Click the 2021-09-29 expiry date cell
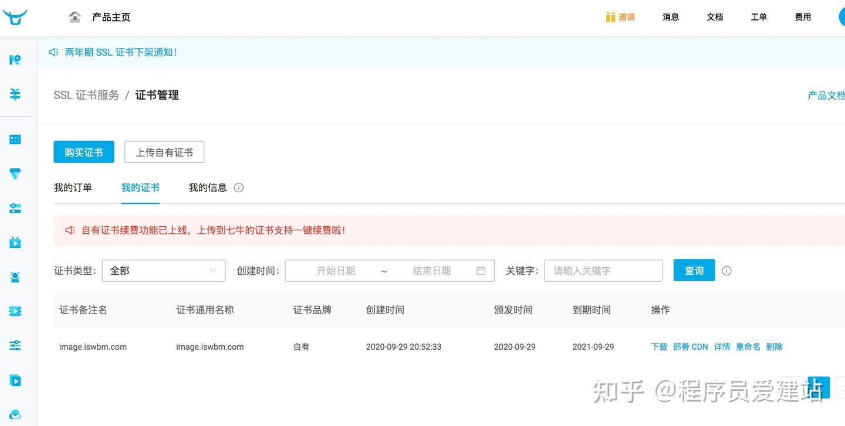The height and width of the screenshot is (426, 845). coord(593,347)
